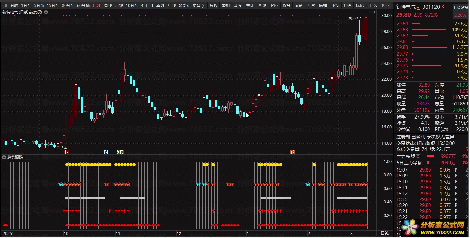This screenshot has width=470, height=238.
Task: Select the 5分钟 period
Action: (39, 6)
